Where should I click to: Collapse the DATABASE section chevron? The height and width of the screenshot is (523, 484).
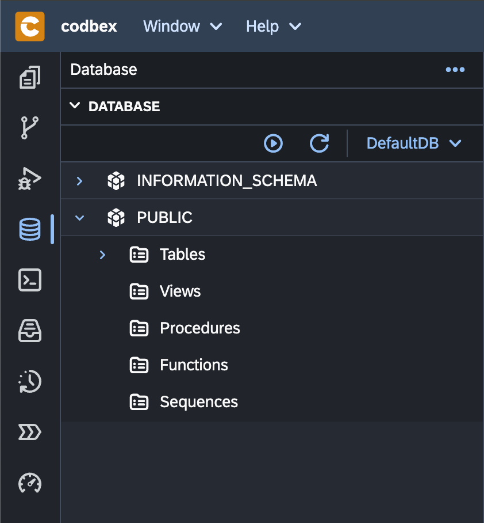click(75, 106)
